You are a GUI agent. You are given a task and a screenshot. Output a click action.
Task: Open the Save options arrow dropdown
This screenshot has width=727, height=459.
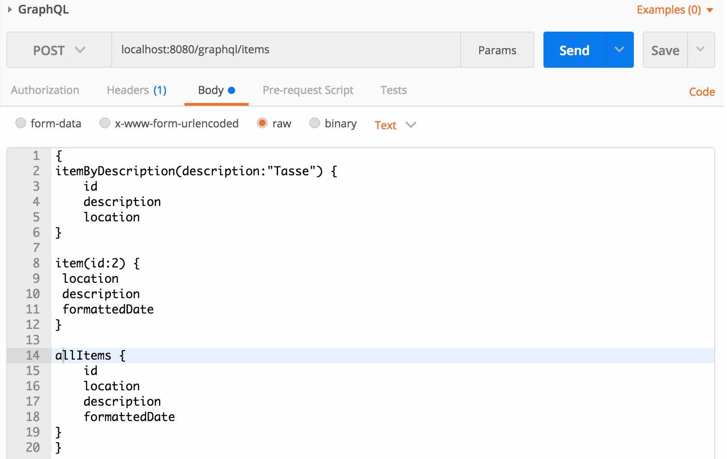click(700, 50)
